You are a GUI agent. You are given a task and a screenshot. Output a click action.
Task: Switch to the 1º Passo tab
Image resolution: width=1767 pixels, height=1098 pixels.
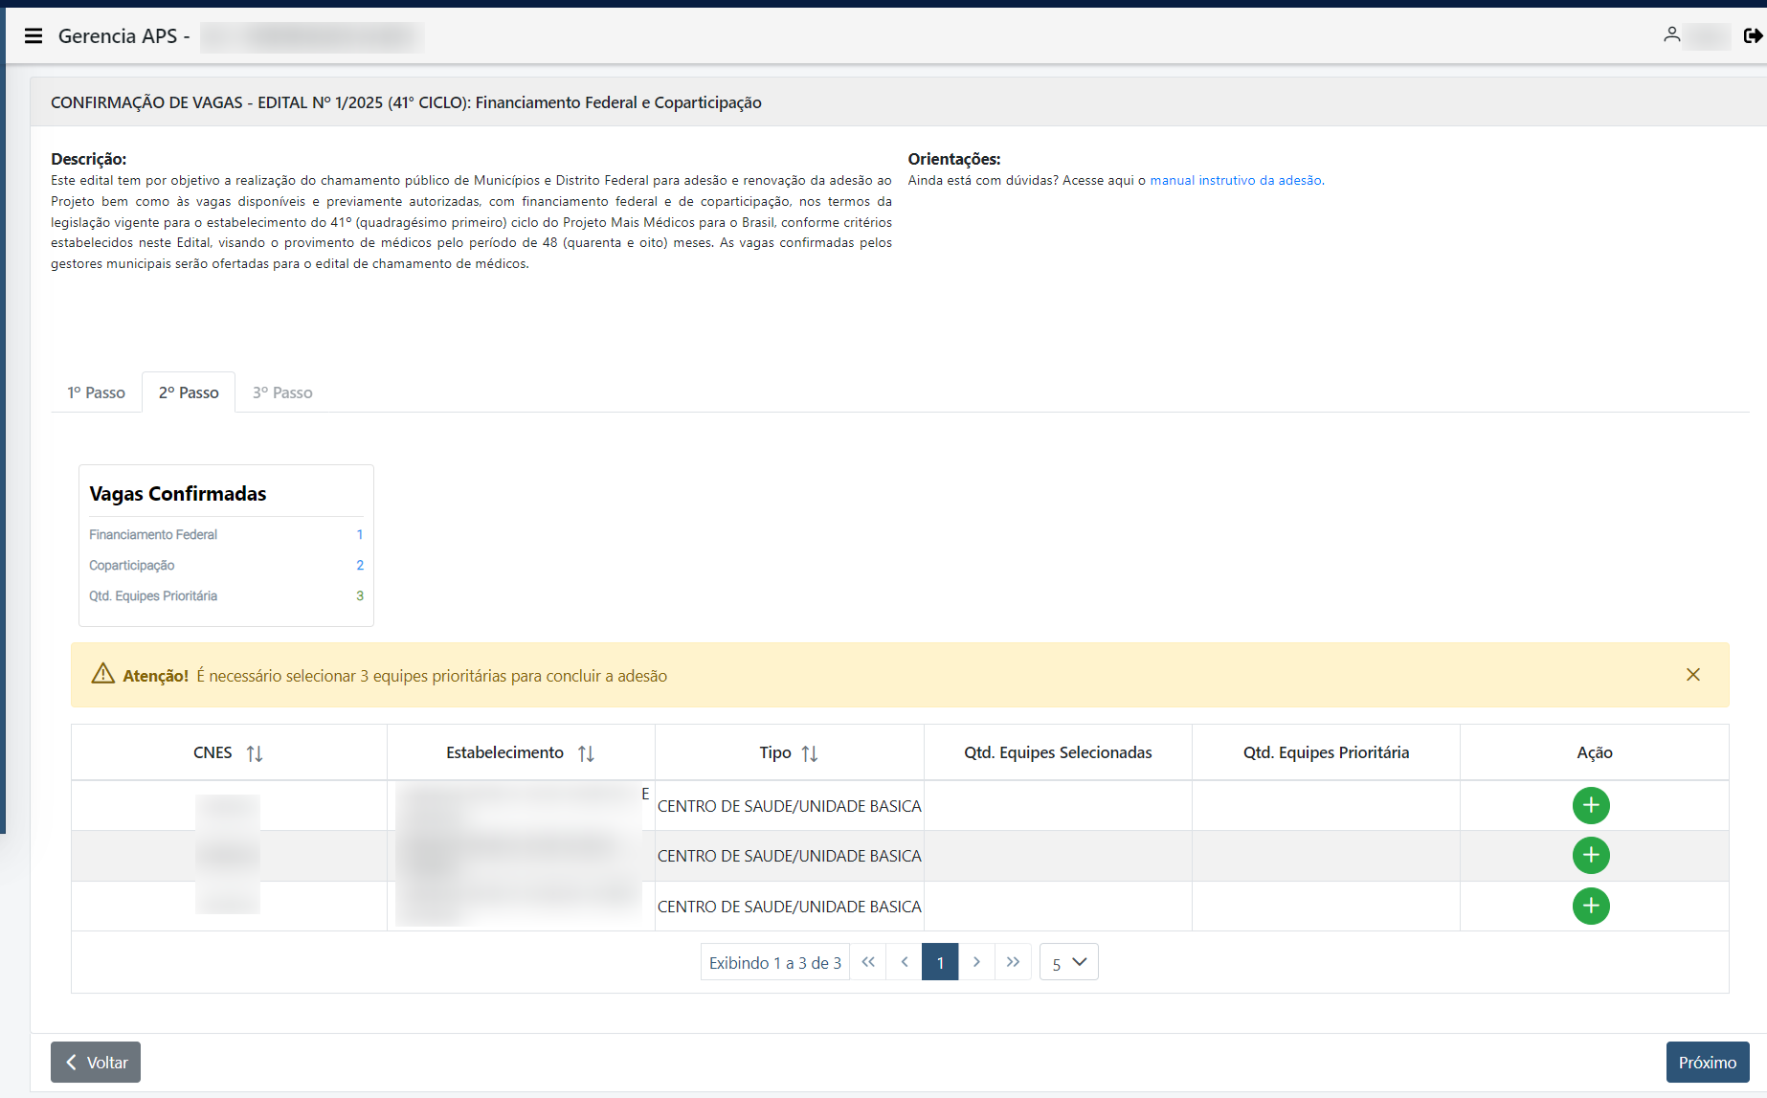point(96,392)
